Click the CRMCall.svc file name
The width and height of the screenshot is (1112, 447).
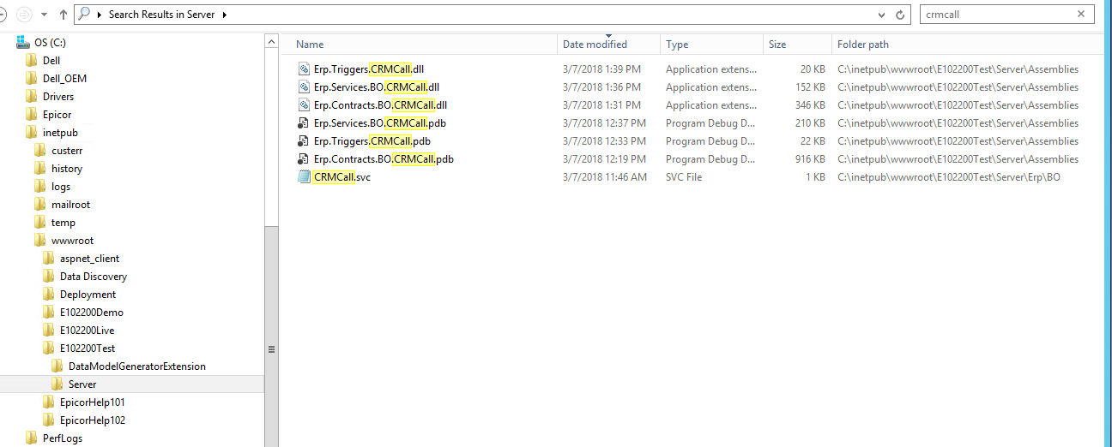coord(342,176)
